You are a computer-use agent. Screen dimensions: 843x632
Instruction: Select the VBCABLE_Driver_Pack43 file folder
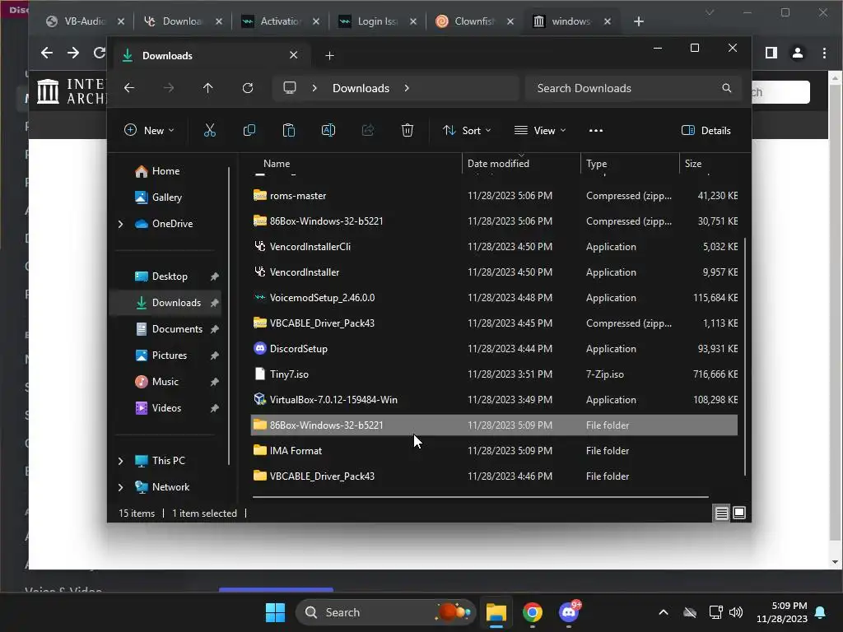pos(494,476)
